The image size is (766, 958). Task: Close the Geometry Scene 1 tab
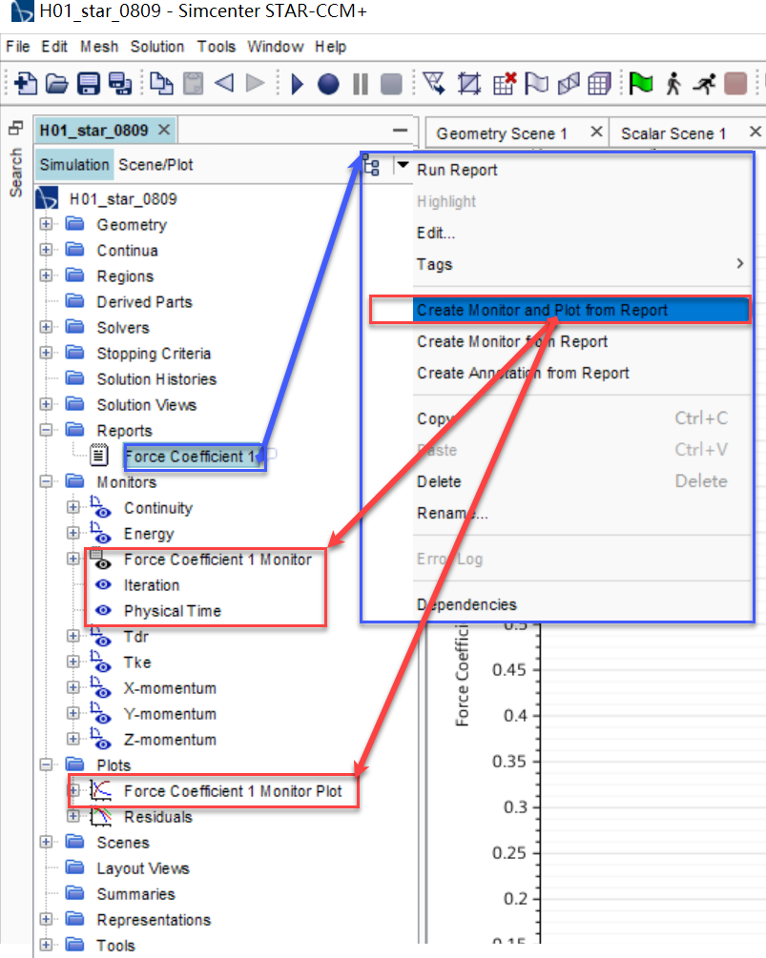click(x=596, y=132)
